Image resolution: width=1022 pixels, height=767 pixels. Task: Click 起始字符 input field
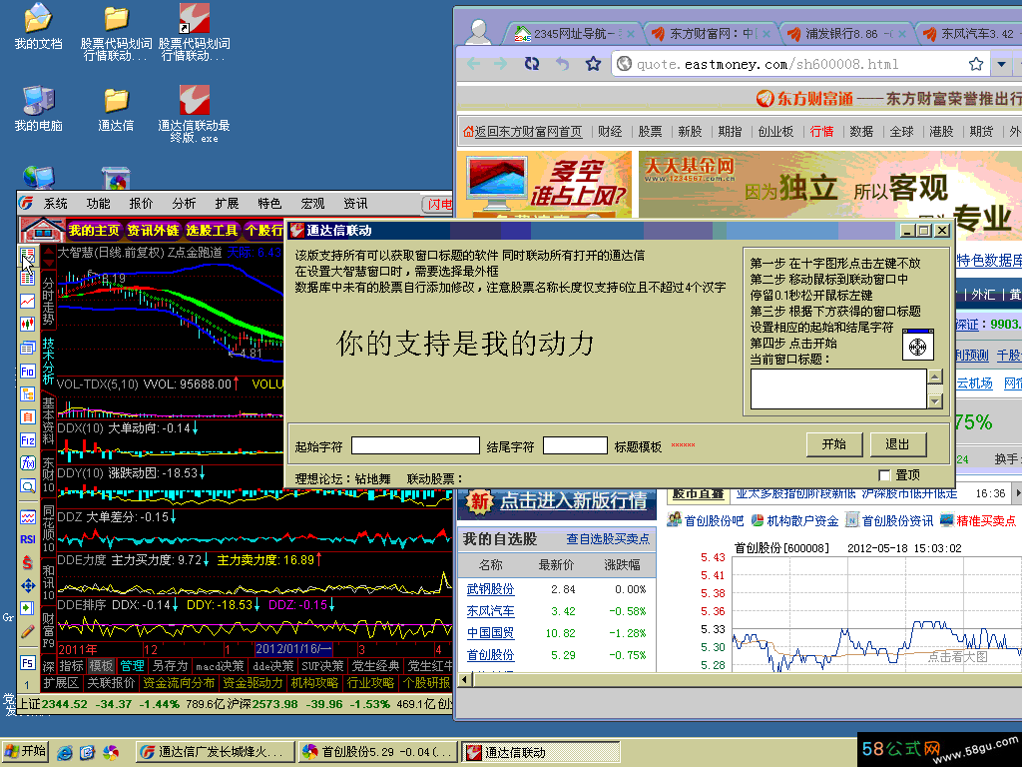click(415, 445)
